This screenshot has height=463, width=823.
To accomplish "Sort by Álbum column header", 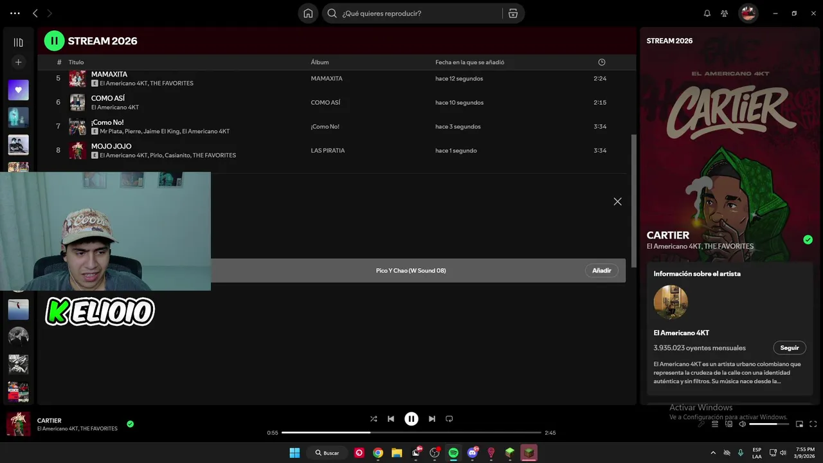I will (320, 62).
